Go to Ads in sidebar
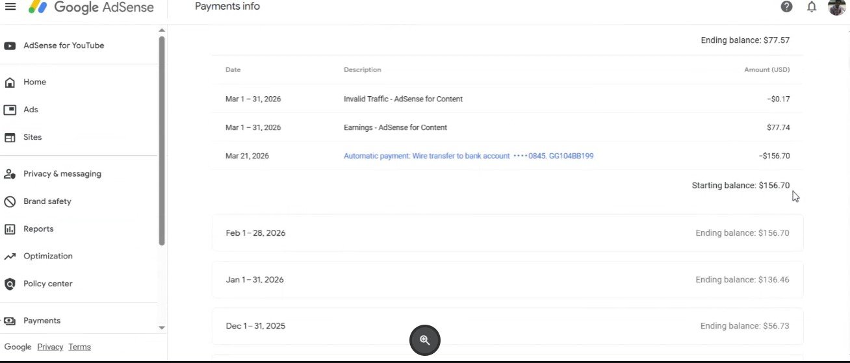Viewport: 850px width, 363px height. pos(31,110)
